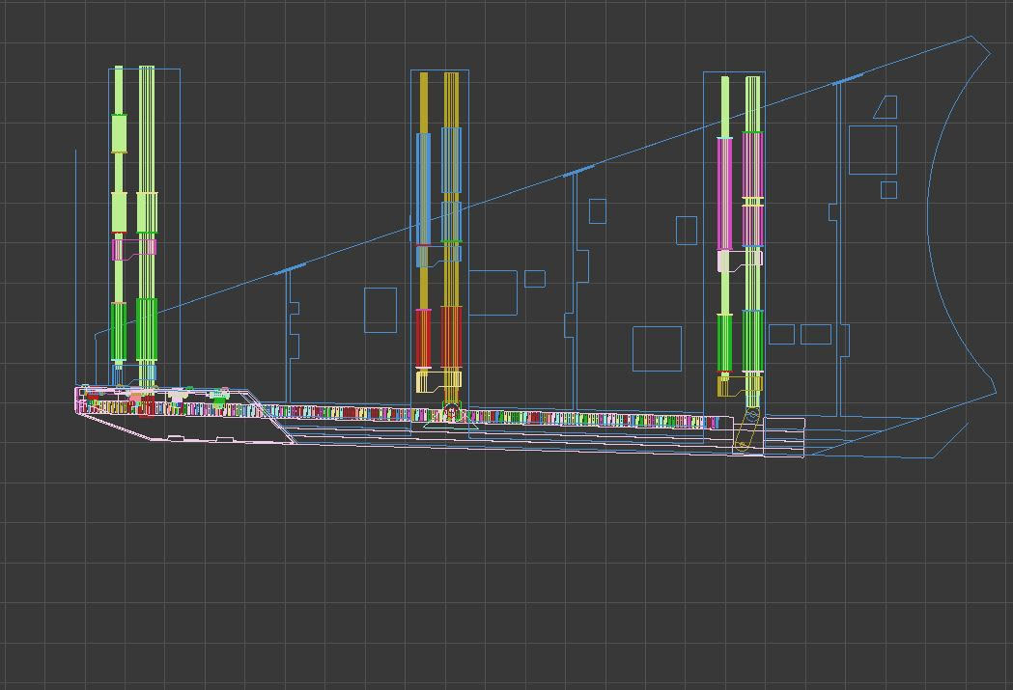Click the yellow base bracket of middle column
The image size is (1013, 690).
point(427,381)
